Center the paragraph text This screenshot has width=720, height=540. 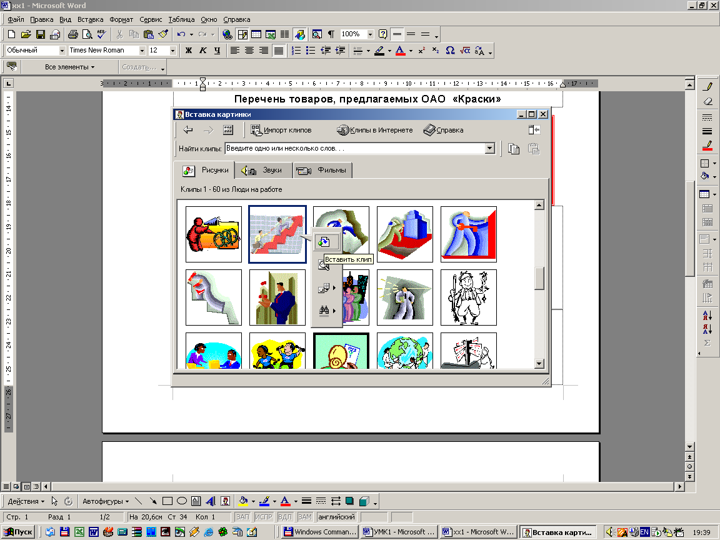pos(249,51)
